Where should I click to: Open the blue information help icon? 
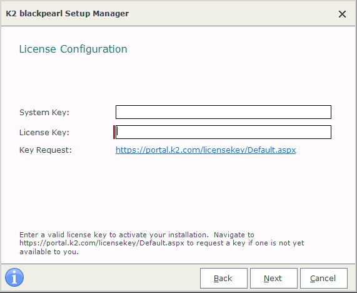[x=14, y=277]
